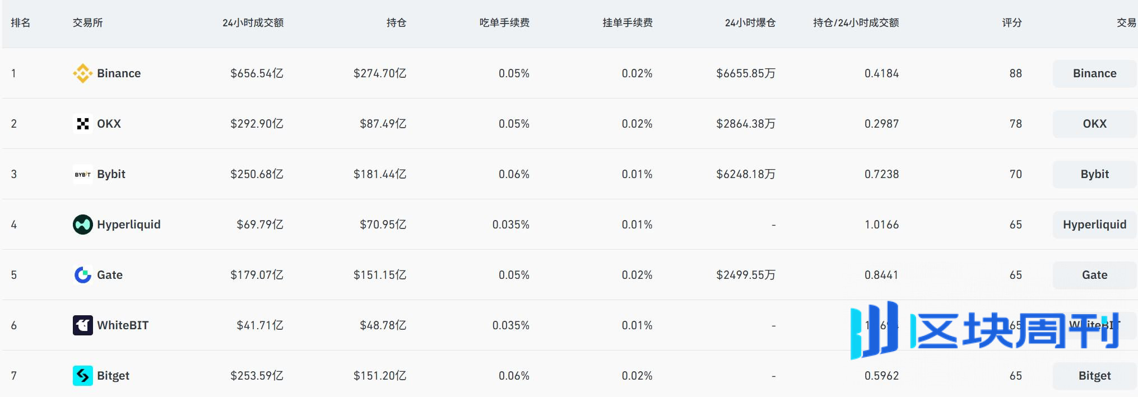The image size is (1138, 397).
Task: Sort by 挂单手续费 column header
Action: click(x=628, y=23)
